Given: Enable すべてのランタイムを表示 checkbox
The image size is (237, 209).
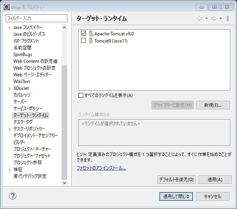Looking at the screenshot, I should click(x=81, y=95).
